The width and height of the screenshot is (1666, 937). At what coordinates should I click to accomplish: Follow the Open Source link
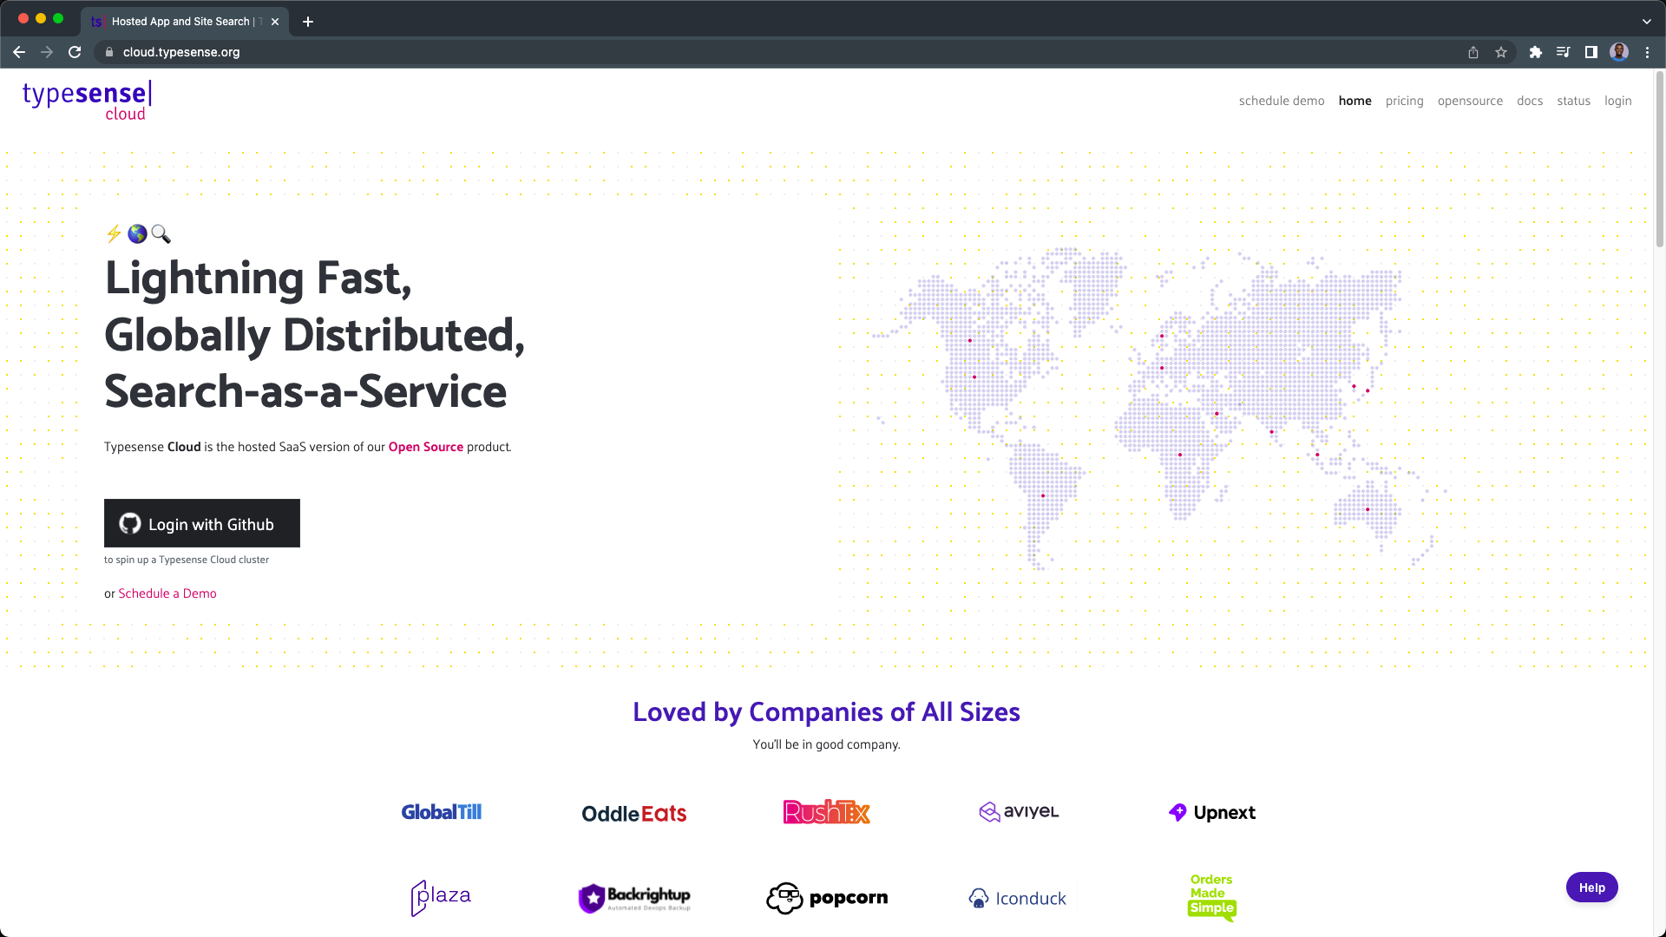pyautogui.click(x=425, y=447)
